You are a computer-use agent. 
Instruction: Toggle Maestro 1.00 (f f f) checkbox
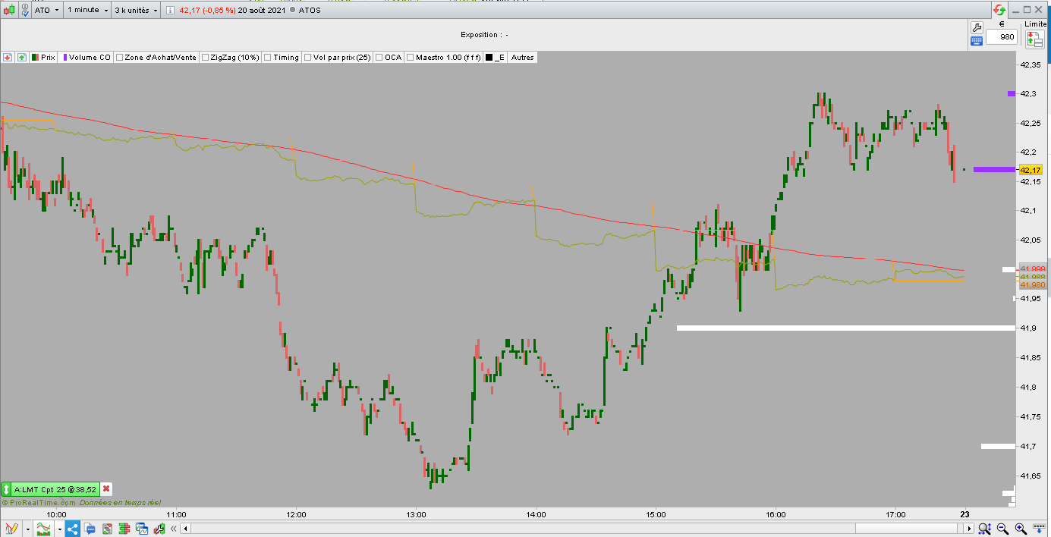411,57
